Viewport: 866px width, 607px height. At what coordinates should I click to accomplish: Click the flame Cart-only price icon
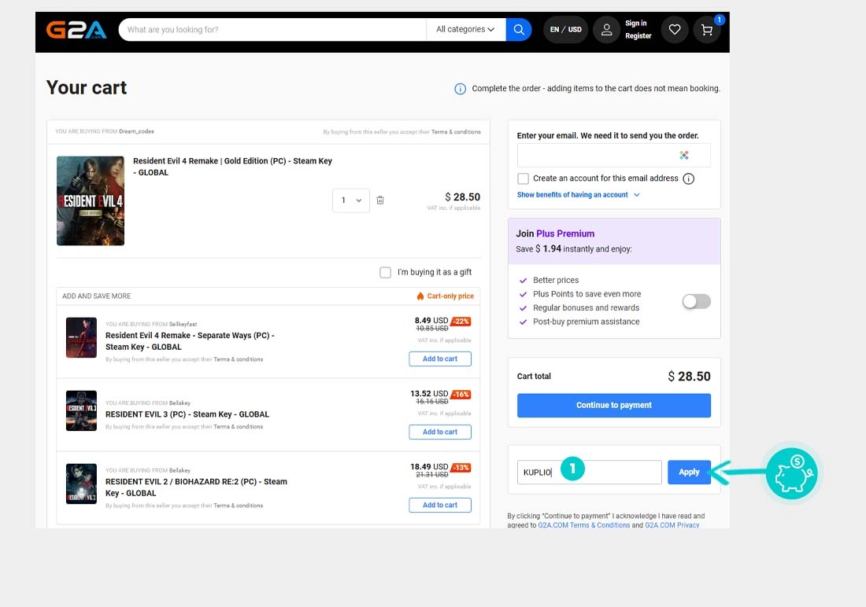point(420,296)
